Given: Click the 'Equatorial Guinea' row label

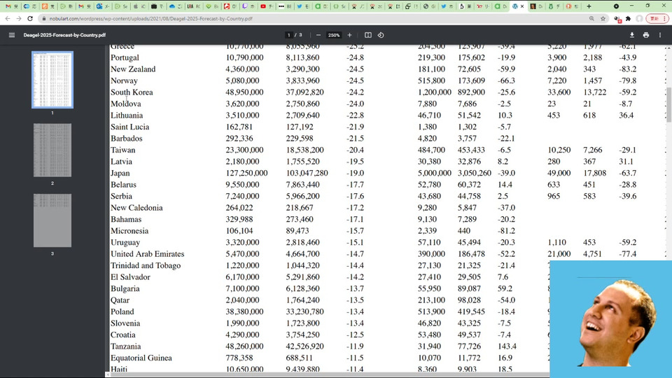Looking at the screenshot, I should click(141, 358).
